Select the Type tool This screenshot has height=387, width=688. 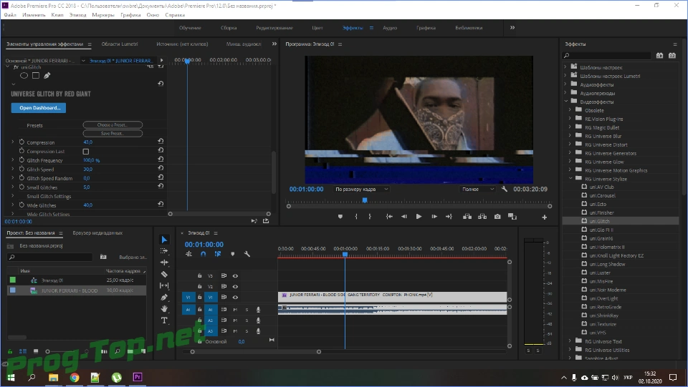pyautogui.click(x=164, y=320)
